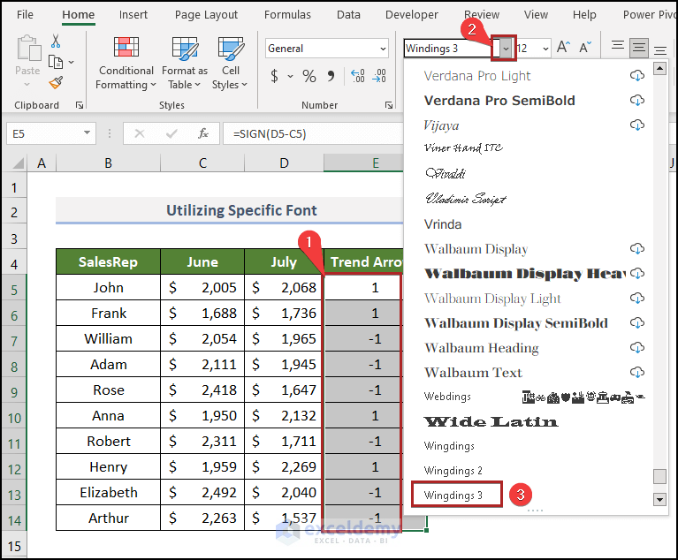Expand the font size dropdown
Image resolution: width=678 pixels, height=560 pixels.
pyautogui.click(x=545, y=49)
